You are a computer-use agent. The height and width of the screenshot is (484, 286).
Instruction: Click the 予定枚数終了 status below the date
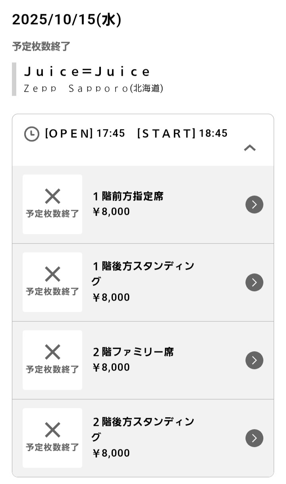tap(41, 46)
